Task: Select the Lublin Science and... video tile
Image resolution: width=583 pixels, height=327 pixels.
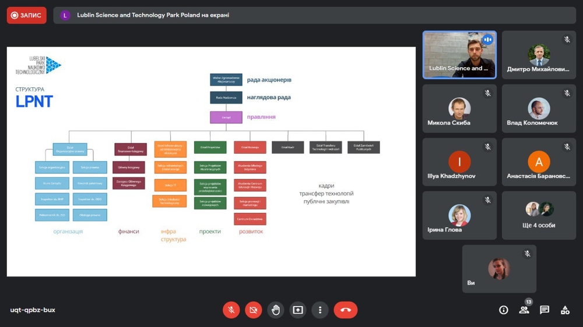Action: point(459,55)
